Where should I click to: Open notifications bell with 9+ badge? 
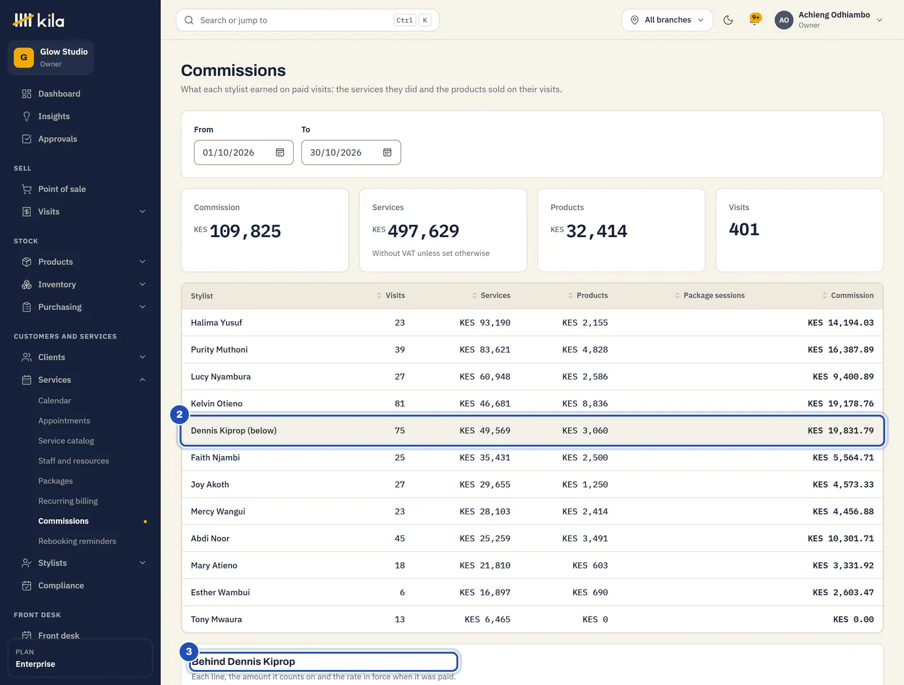coord(755,19)
